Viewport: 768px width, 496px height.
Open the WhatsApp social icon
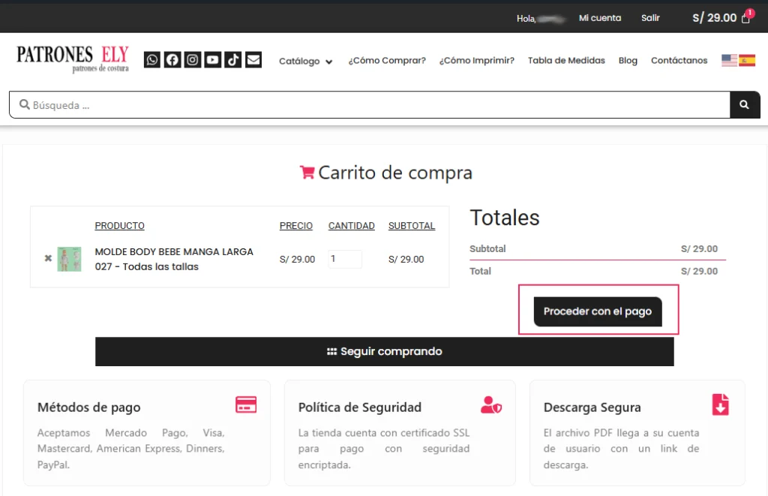click(152, 60)
